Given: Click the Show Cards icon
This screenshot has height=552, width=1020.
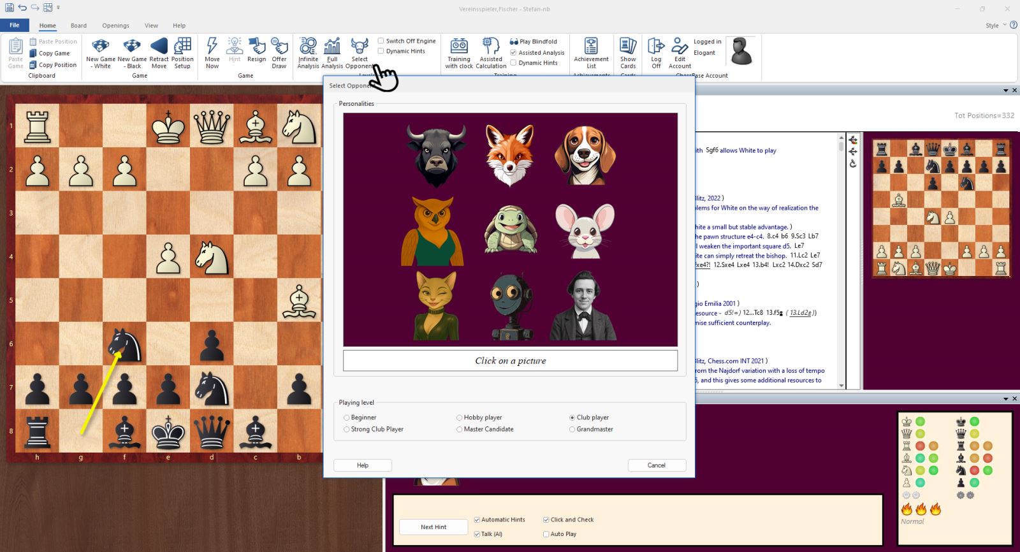Looking at the screenshot, I should [x=628, y=52].
